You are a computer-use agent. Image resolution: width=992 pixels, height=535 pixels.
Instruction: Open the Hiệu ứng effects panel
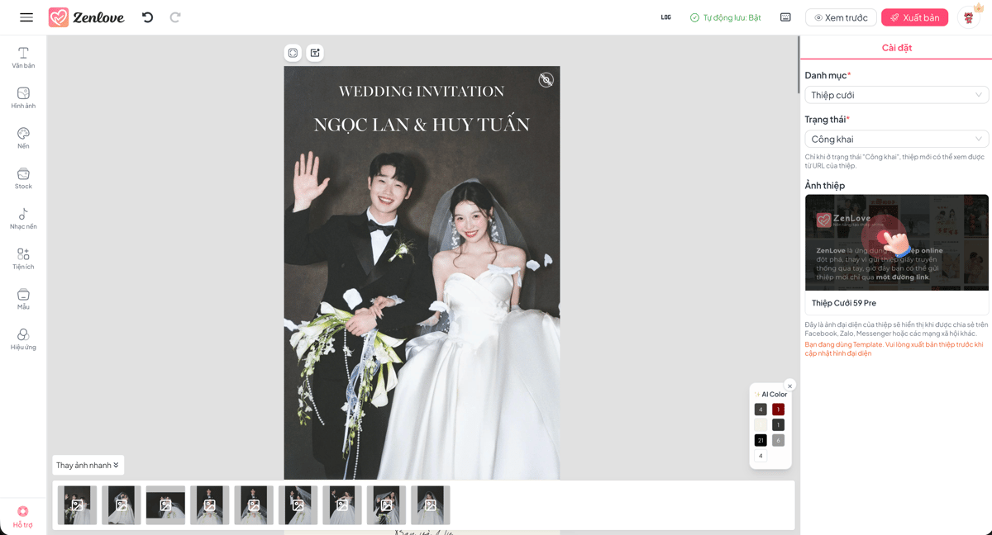pos(22,339)
